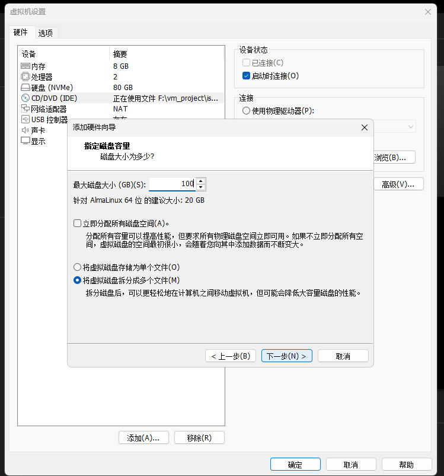Select the processor (处理器) device icon

tap(25, 76)
